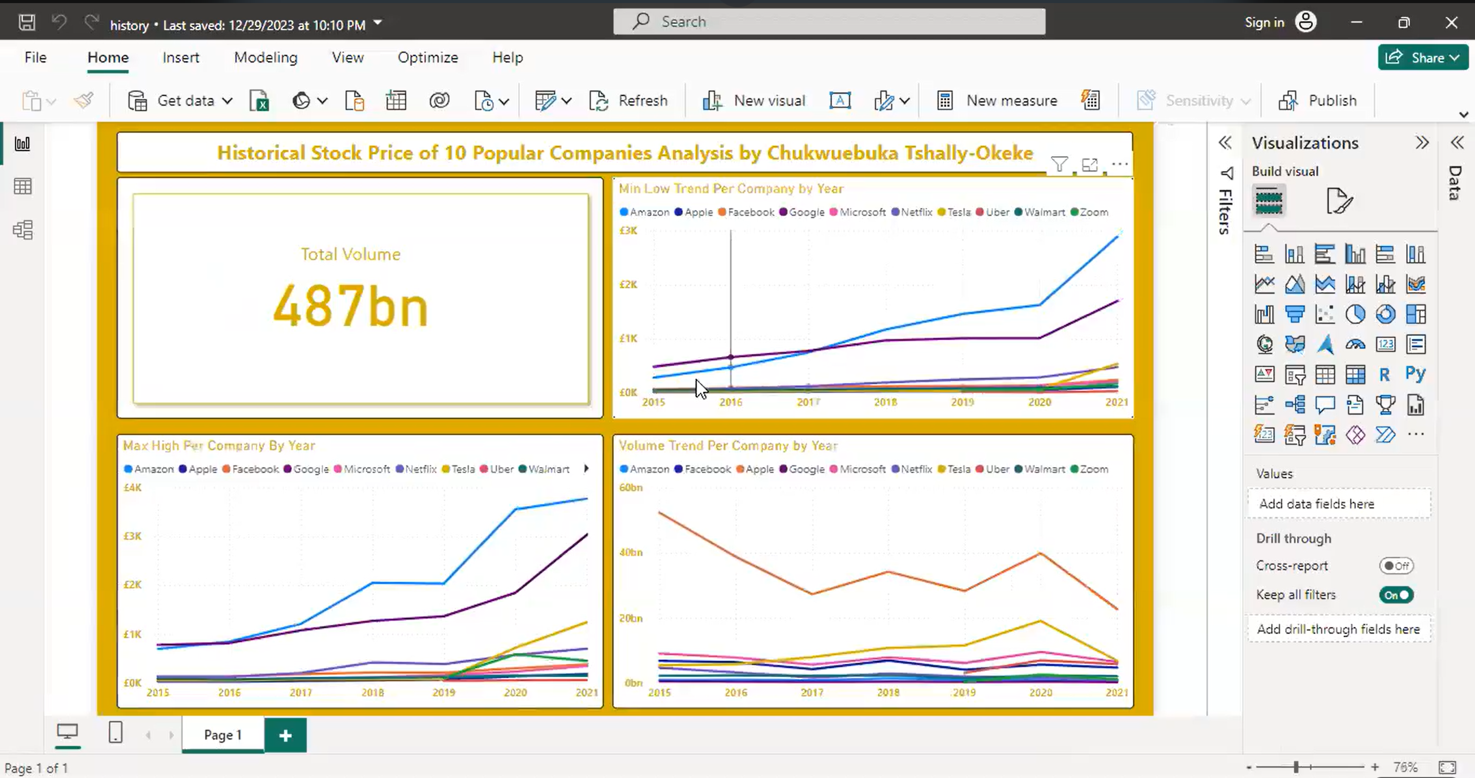Adjust the zoom slider at bottom right

pos(1295,767)
